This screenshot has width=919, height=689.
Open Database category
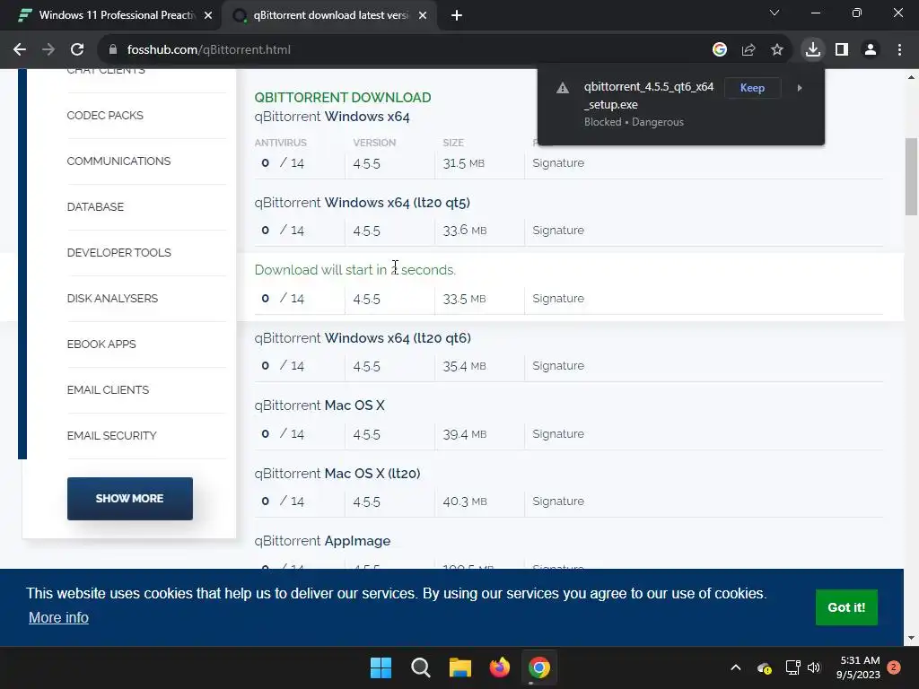point(95,207)
